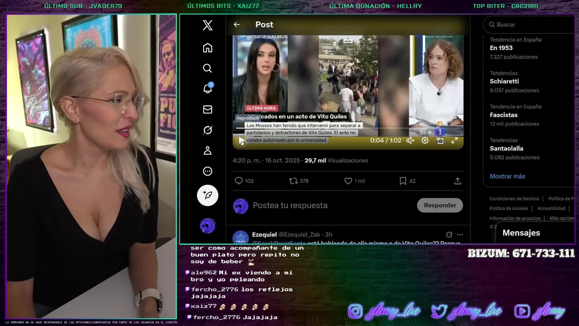
Task: Open account avatar at sidebar bottom
Action: 208,225
